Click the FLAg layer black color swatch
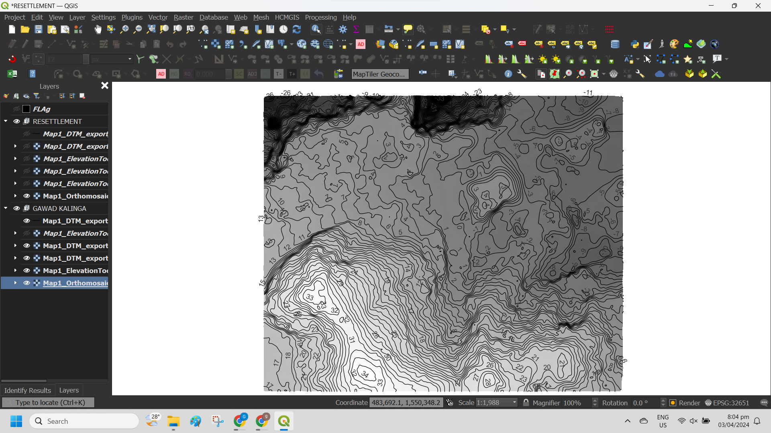771x433 pixels. click(27, 109)
